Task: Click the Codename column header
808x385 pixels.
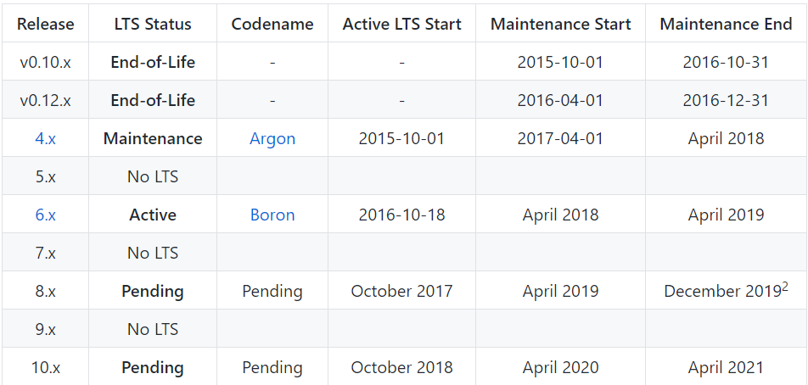Action: click(272, 24)
